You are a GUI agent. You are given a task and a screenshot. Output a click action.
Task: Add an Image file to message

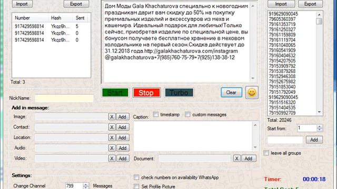(123, 117)
